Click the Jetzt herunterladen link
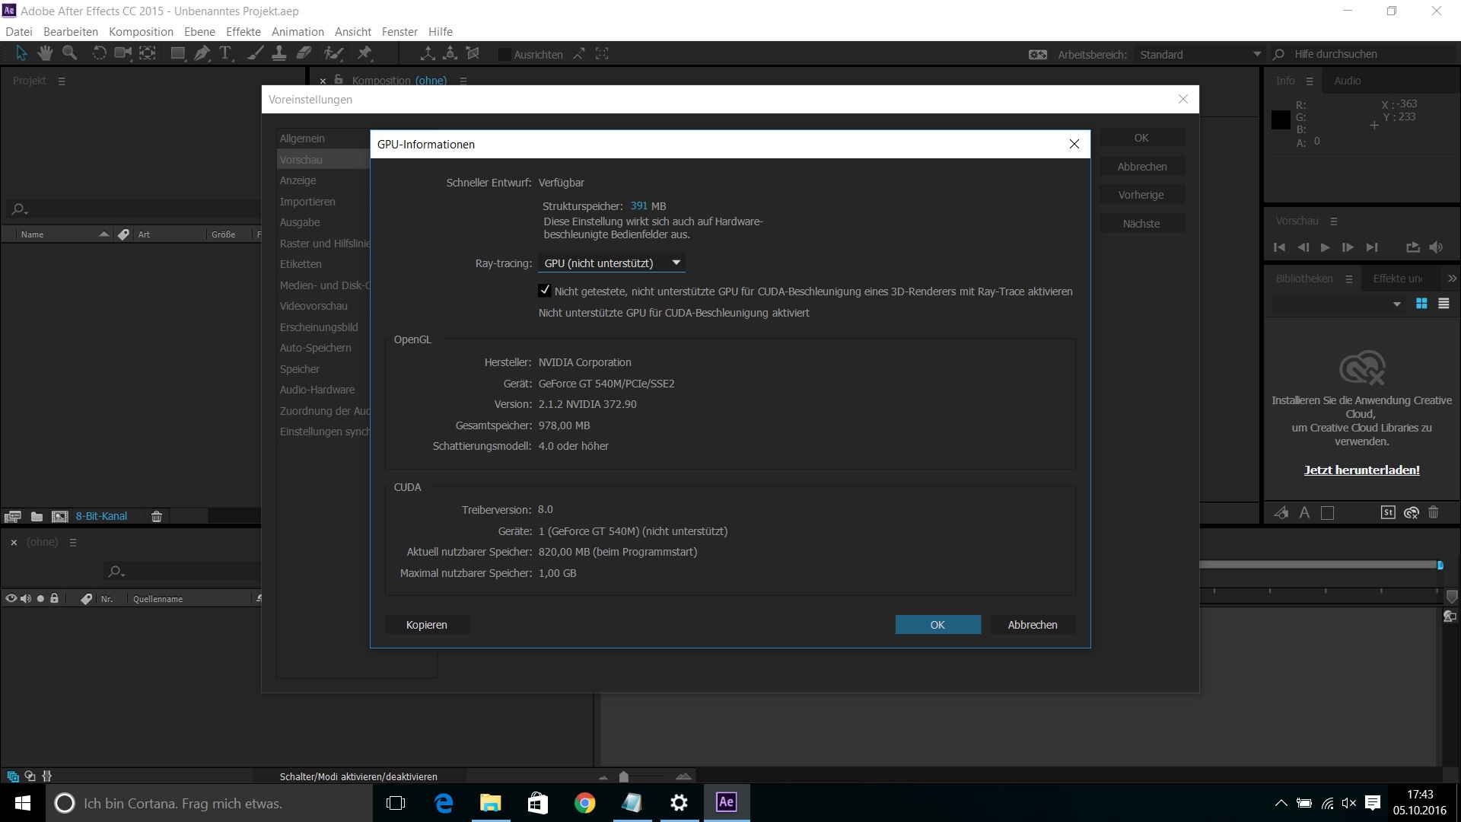This screenshot has height=822, width=1461. point(1361,470)
